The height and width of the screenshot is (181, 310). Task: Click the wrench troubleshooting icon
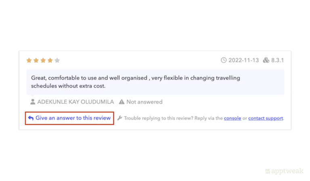tap(119, 118)
